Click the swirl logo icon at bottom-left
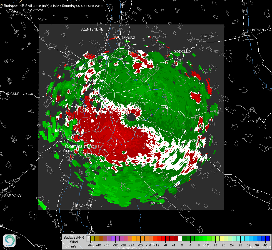 click(x=9, y=241)
